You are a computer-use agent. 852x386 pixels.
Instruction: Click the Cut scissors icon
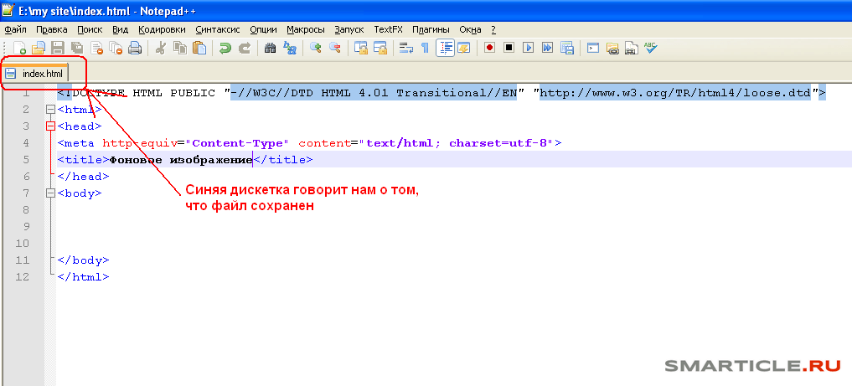(161, 48)
